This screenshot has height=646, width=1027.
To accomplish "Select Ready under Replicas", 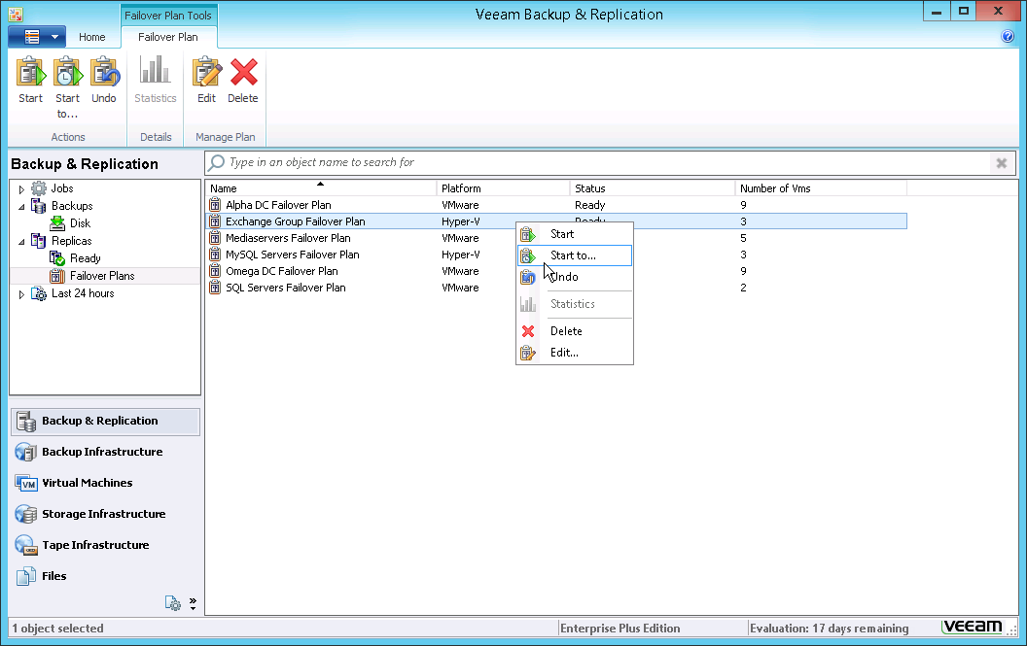I will point(86,258).
